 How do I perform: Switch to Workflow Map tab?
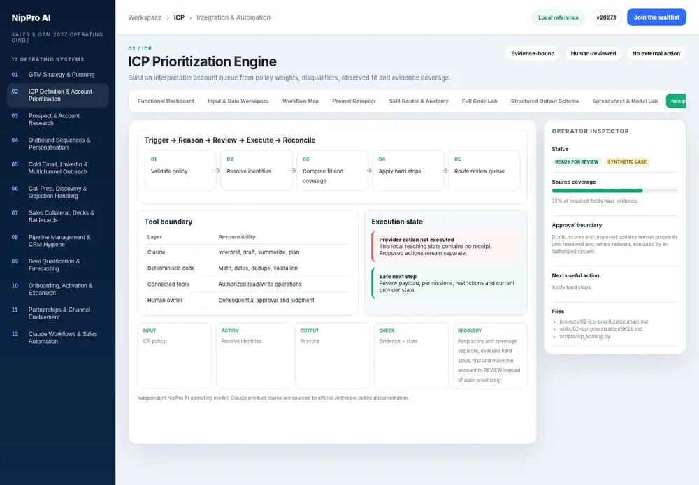(301, 101)
